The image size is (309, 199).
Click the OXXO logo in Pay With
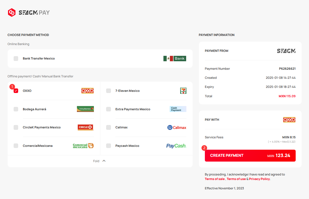point(289,120)
